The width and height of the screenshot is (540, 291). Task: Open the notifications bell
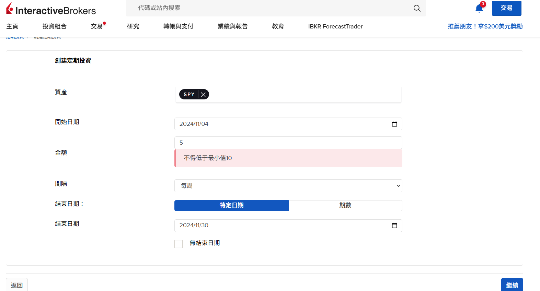[x=479, y=9]
